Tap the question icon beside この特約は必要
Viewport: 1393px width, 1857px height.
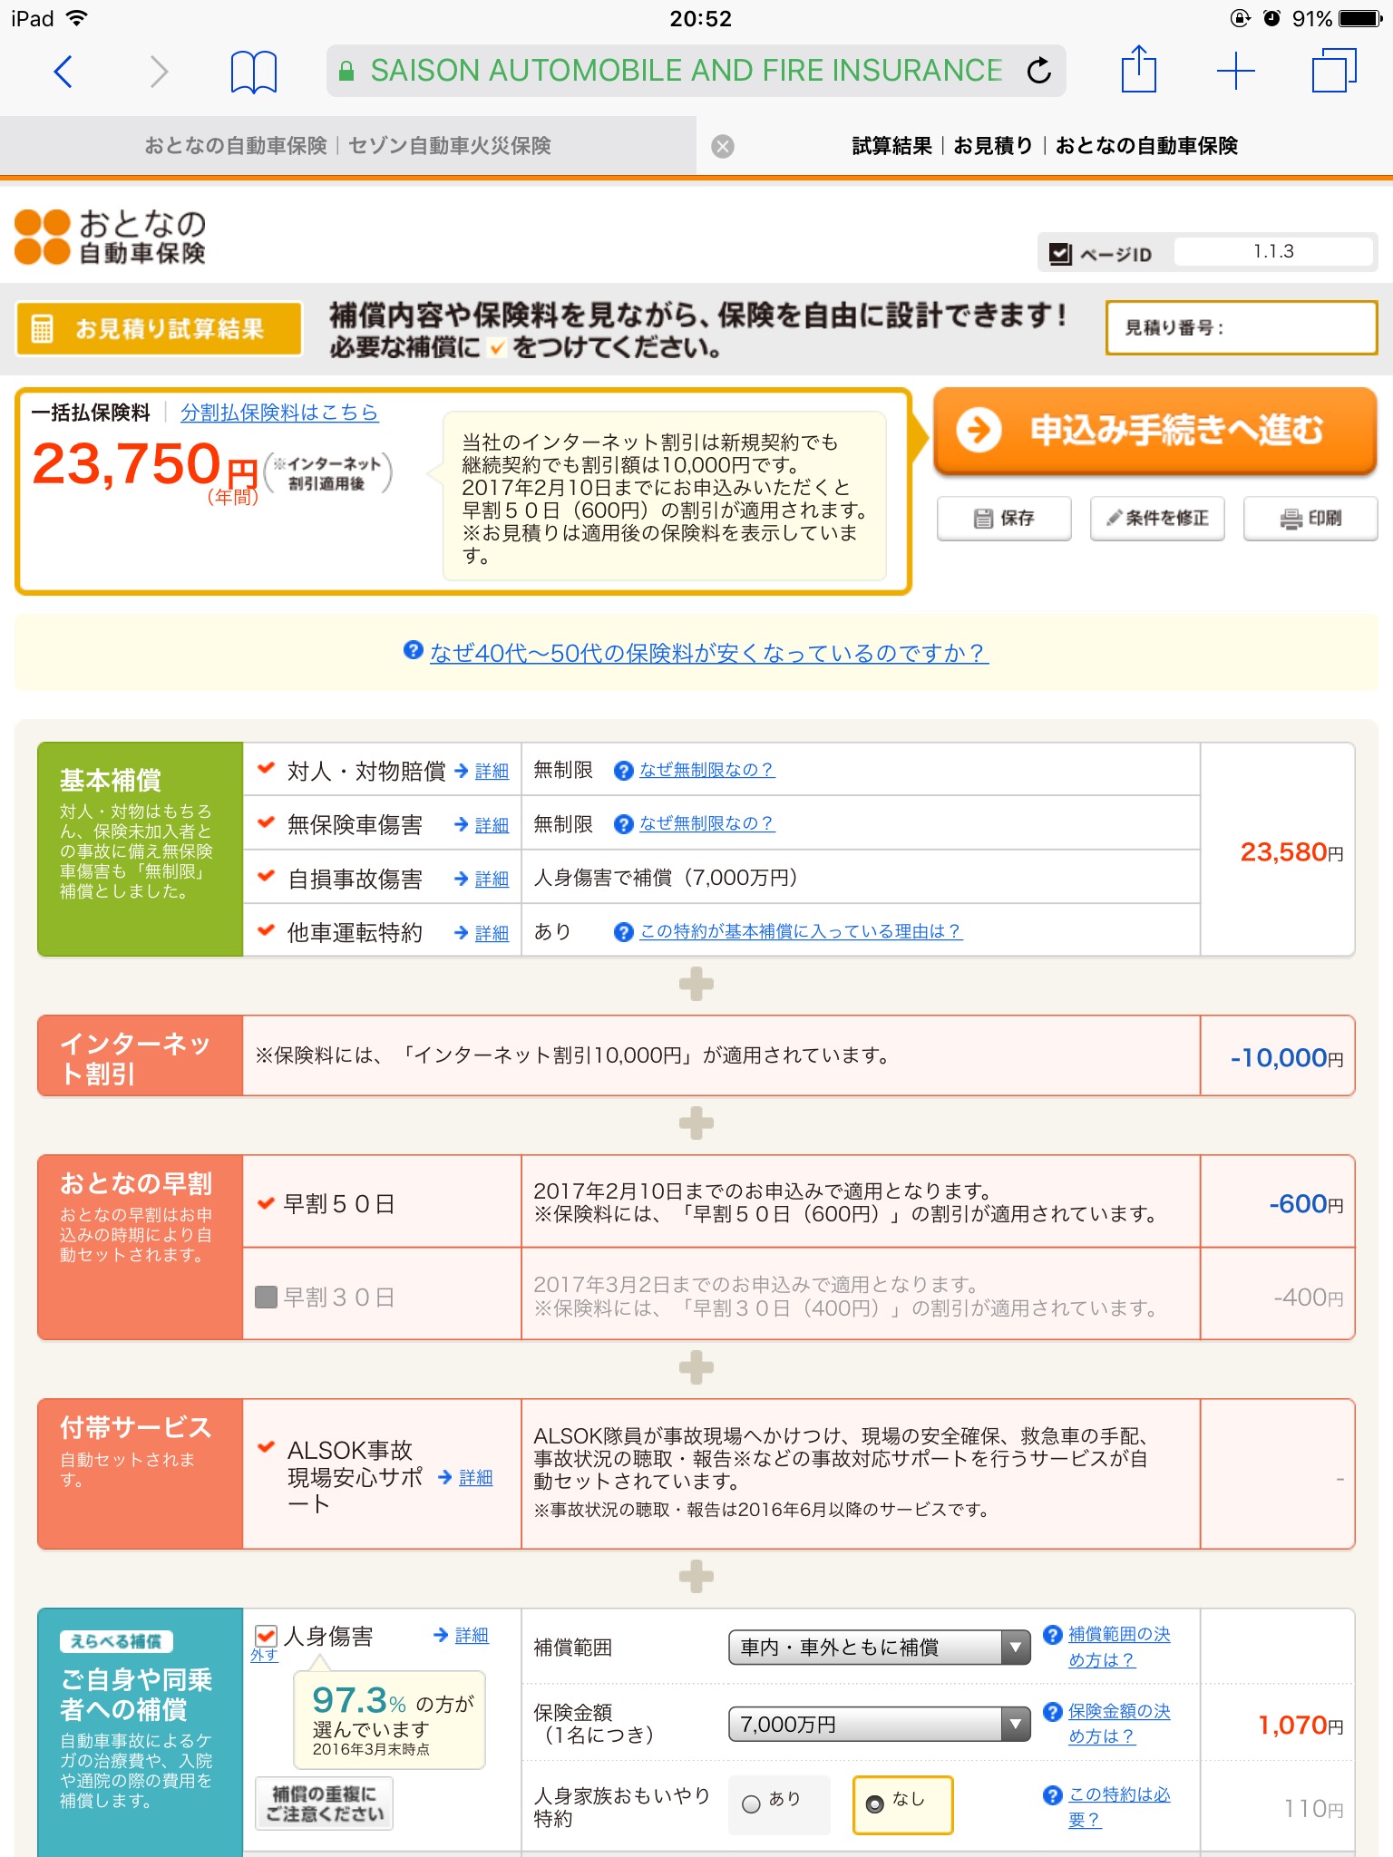pyautogui.click(x=1053, y=1794)
